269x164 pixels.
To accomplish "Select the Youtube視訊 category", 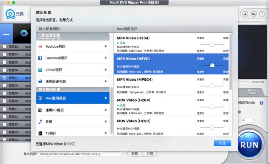I will (73, 46).
